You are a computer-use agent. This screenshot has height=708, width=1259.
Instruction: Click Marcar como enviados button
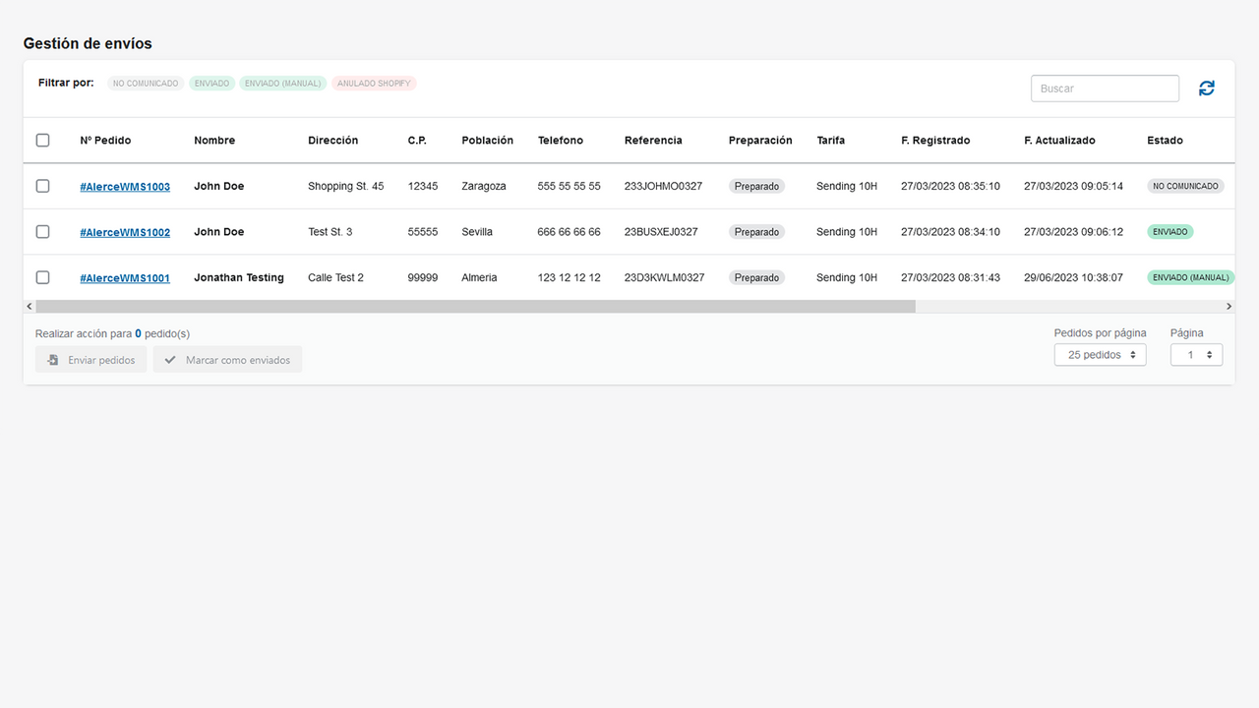click(x=227, y=360)
